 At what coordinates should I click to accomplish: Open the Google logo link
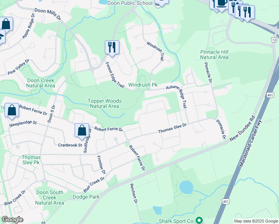(x=12, y=220)
